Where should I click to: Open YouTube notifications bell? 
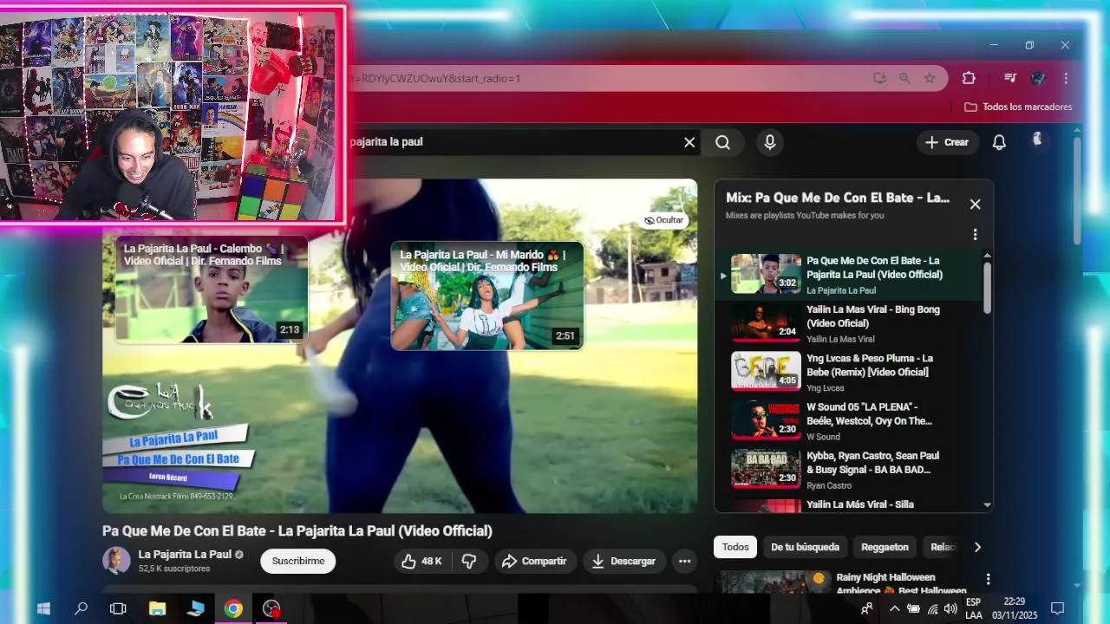(999, 142)
